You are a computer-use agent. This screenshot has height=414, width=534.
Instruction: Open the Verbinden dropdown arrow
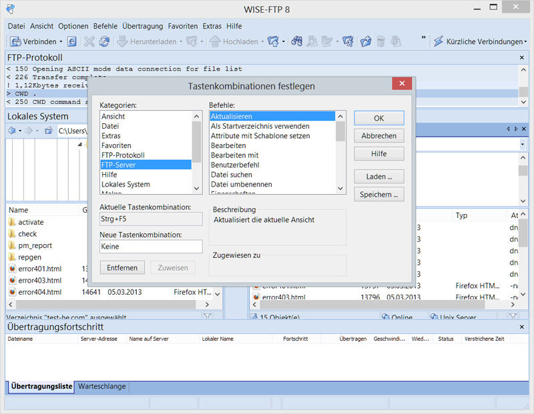point(61,41)
